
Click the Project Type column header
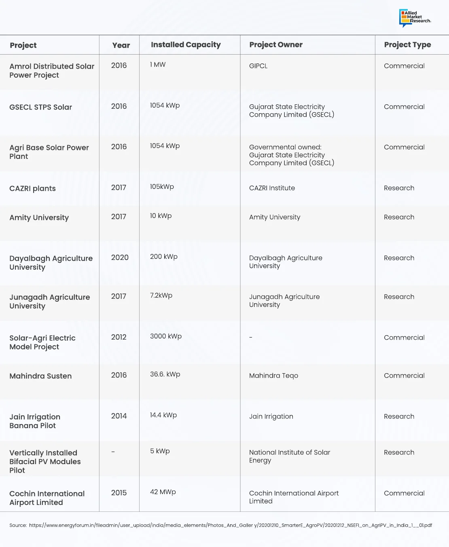(x=407, y=45)
